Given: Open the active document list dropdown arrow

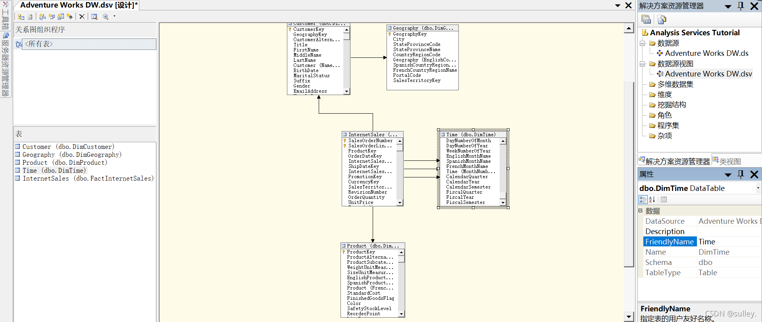Looking at the screenshot, I should coord(618,6).
